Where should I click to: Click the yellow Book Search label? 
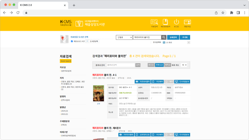point(66,61)
